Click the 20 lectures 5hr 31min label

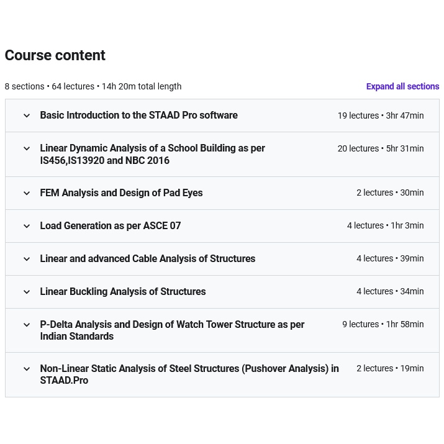coord(380,148)
